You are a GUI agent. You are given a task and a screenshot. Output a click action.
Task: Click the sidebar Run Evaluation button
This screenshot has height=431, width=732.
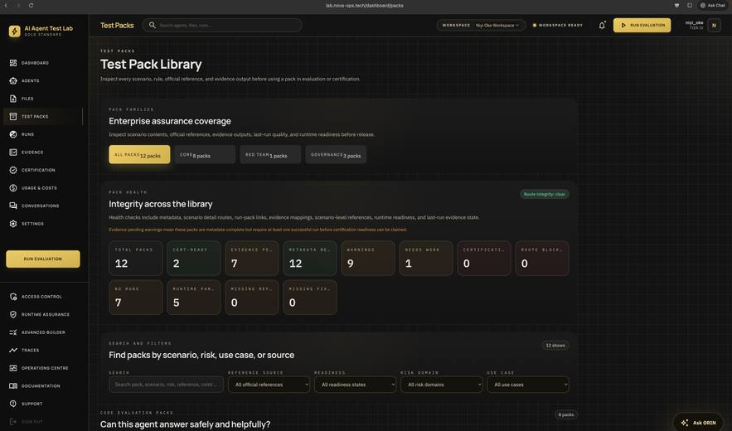click(x=43, y=259)
